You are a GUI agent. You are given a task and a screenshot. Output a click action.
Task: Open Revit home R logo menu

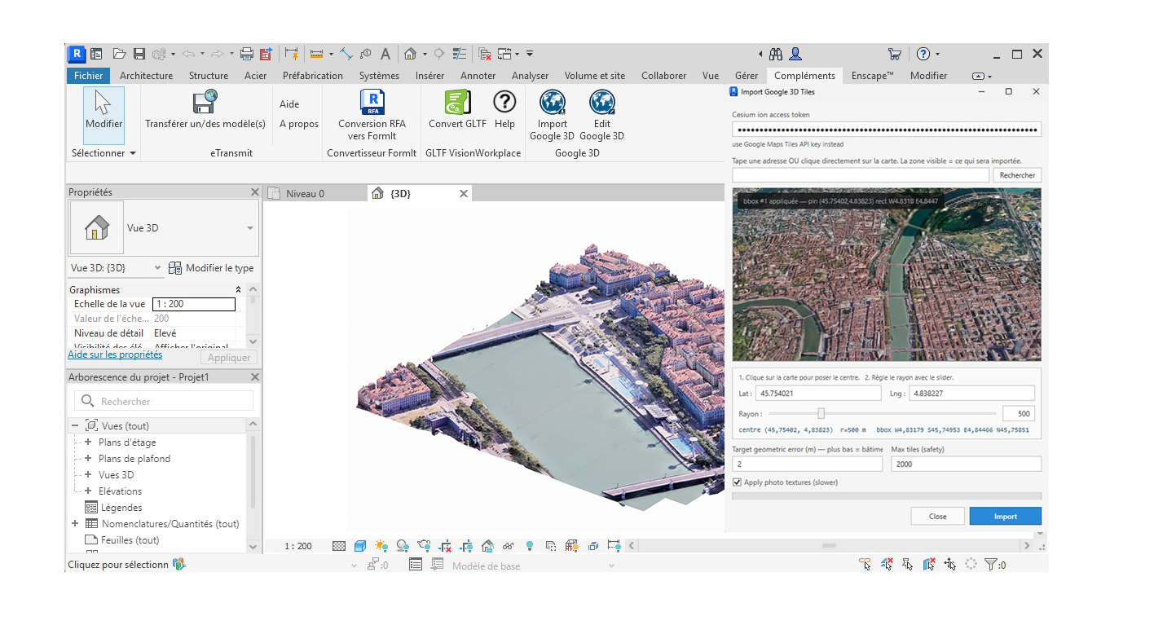point(77,54)
